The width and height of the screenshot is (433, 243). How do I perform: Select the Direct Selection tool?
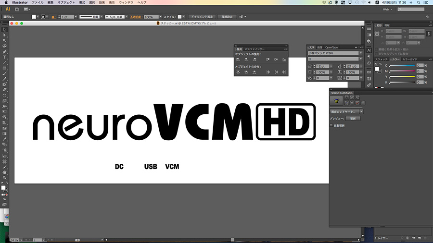[x=4, y=35]
